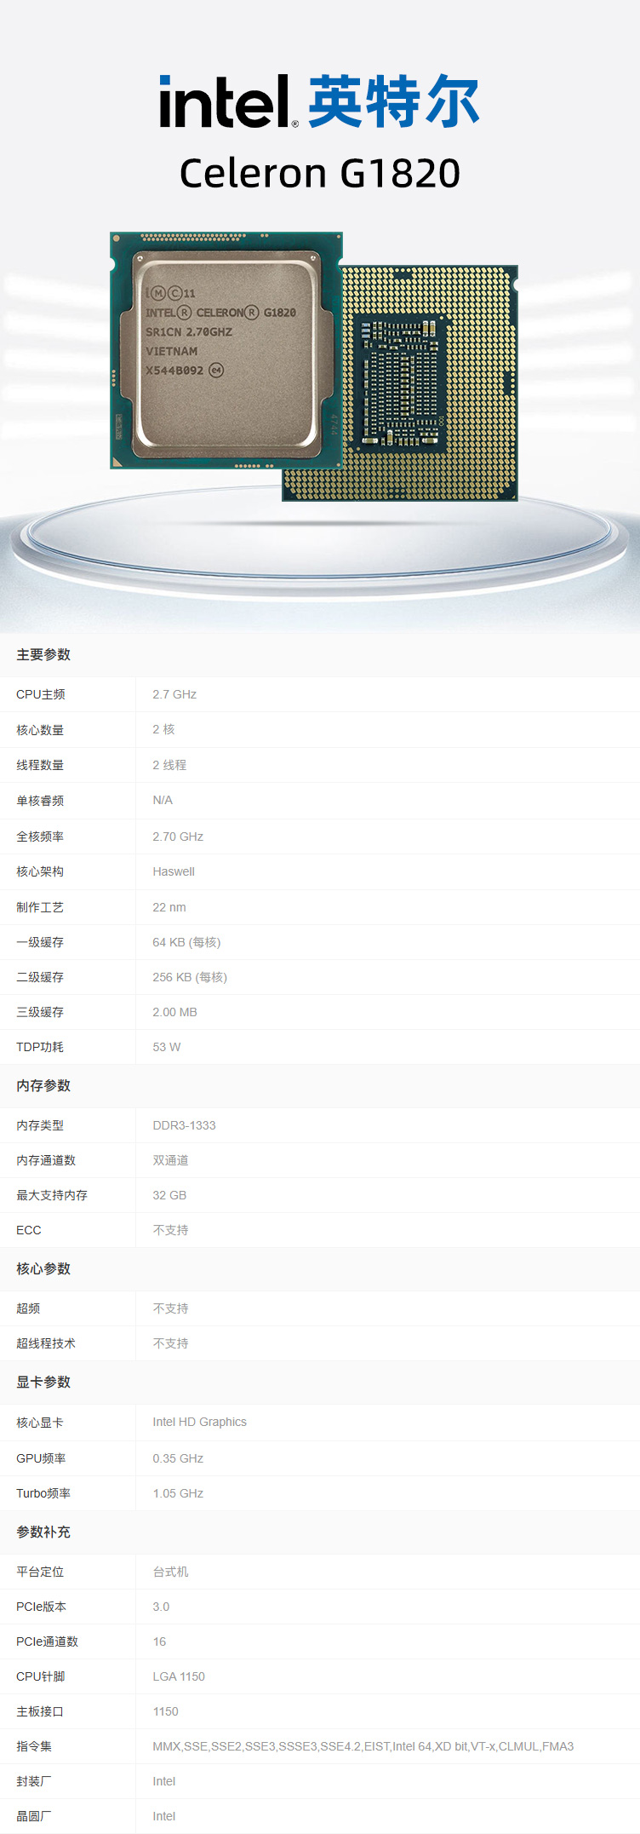The width and height of the screenshot is (640, 1834).
Task: Click the 32 GB value
Action: click(169, 1195)
